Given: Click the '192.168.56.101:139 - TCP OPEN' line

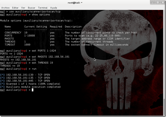Looking at the screenshot, I should 25,75.
